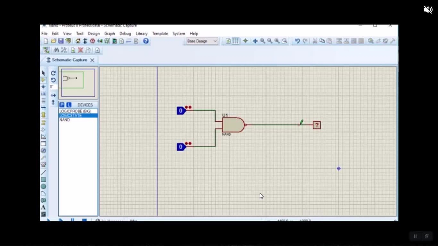Select the Selection Mode arrow tool
Image resolution: width=438 pixels, height=246 pixels.
(x=43, y=73)
